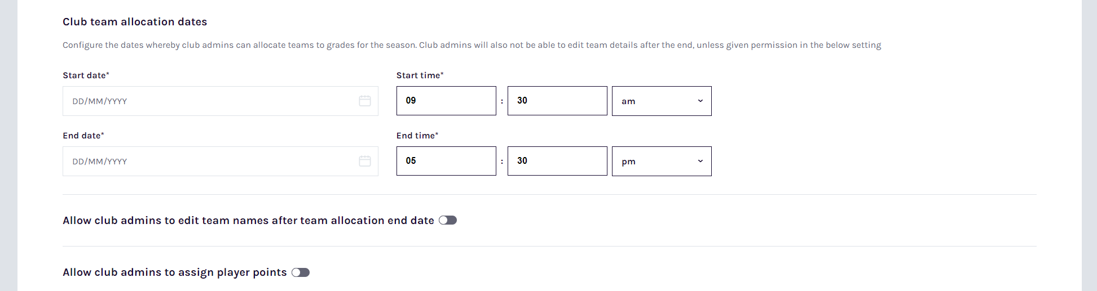Click the assign player points setting label text
The height and width of the screenshot is (291, 1097).
175,272
